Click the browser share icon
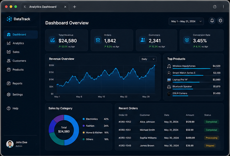 pos(215,7)
